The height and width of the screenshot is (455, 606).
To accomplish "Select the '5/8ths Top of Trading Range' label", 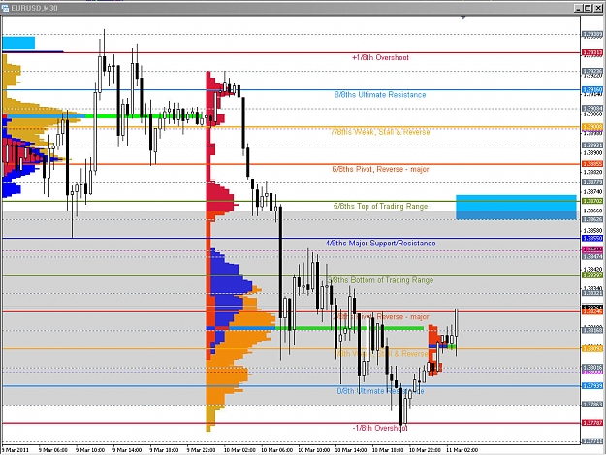I will pyautogui.click(x=380, y=206).
